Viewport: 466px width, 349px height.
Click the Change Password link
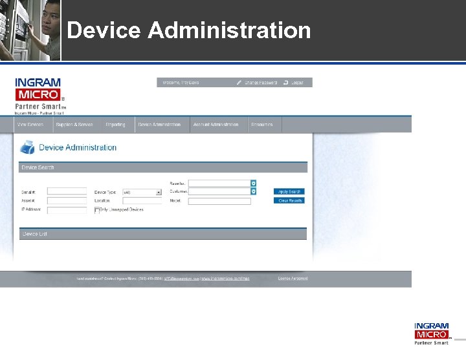point(261,83)
